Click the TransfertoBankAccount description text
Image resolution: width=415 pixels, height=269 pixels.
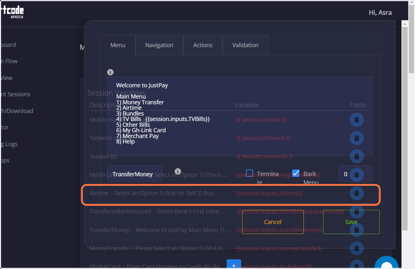point(156,211)
